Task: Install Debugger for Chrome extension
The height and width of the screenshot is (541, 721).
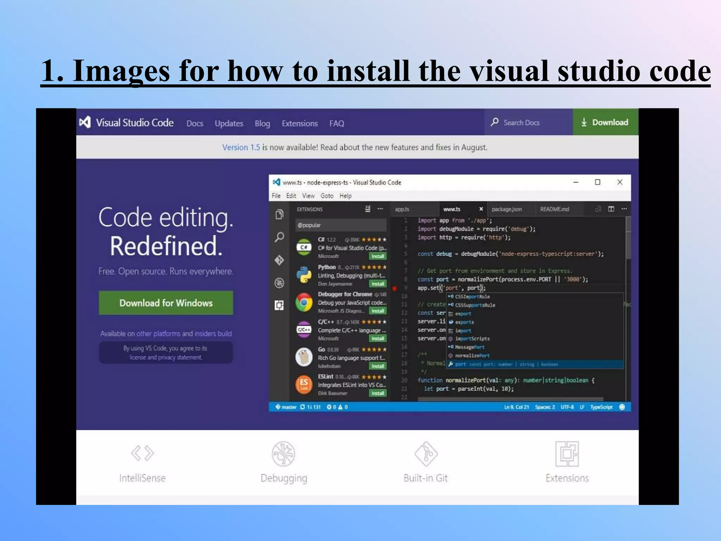Action: click(378, 311)
